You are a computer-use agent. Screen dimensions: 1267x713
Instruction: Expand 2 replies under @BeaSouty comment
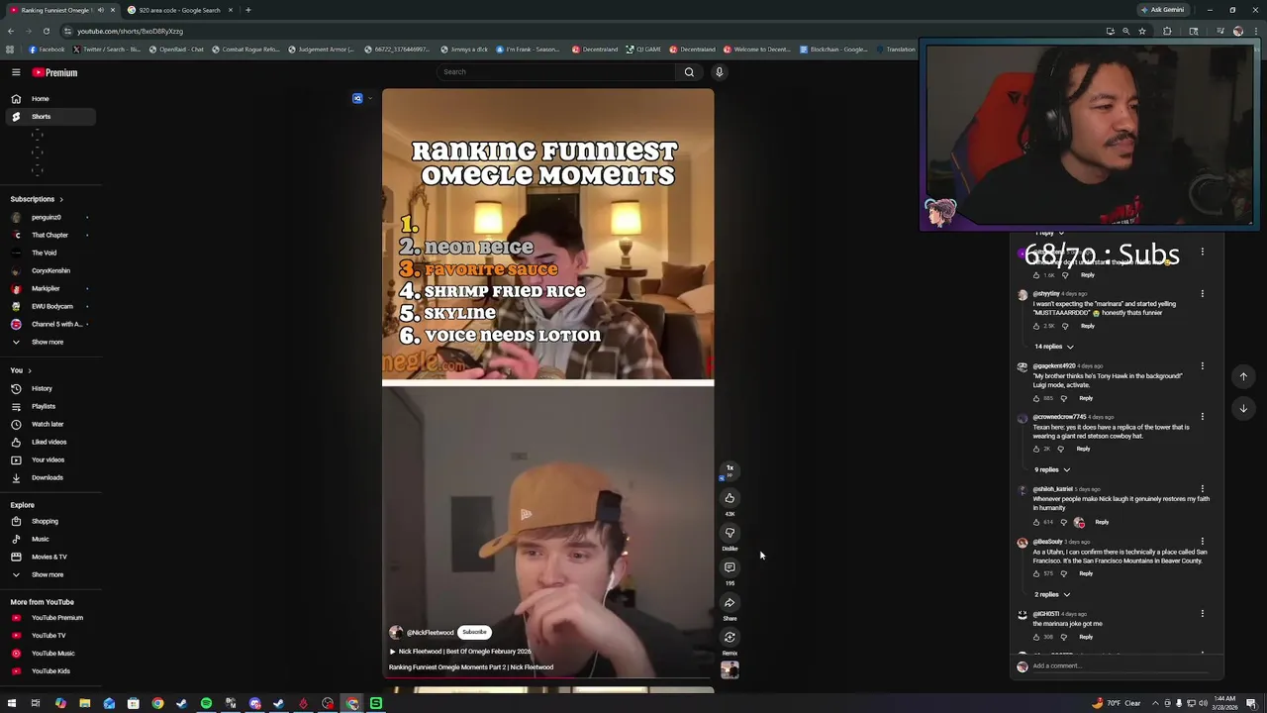[x=1052, y=594]
